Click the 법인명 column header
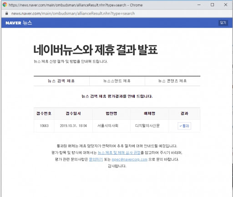 tap(111, 113)
